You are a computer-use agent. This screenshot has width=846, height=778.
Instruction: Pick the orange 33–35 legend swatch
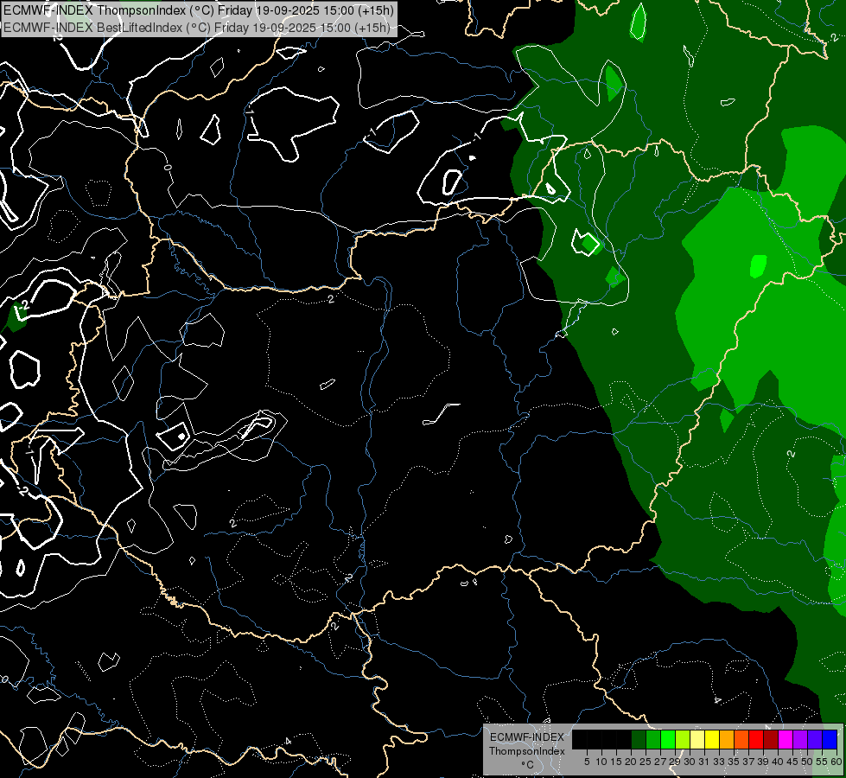727,739
